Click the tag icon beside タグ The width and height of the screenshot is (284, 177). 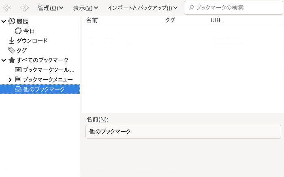coord(12,50)
